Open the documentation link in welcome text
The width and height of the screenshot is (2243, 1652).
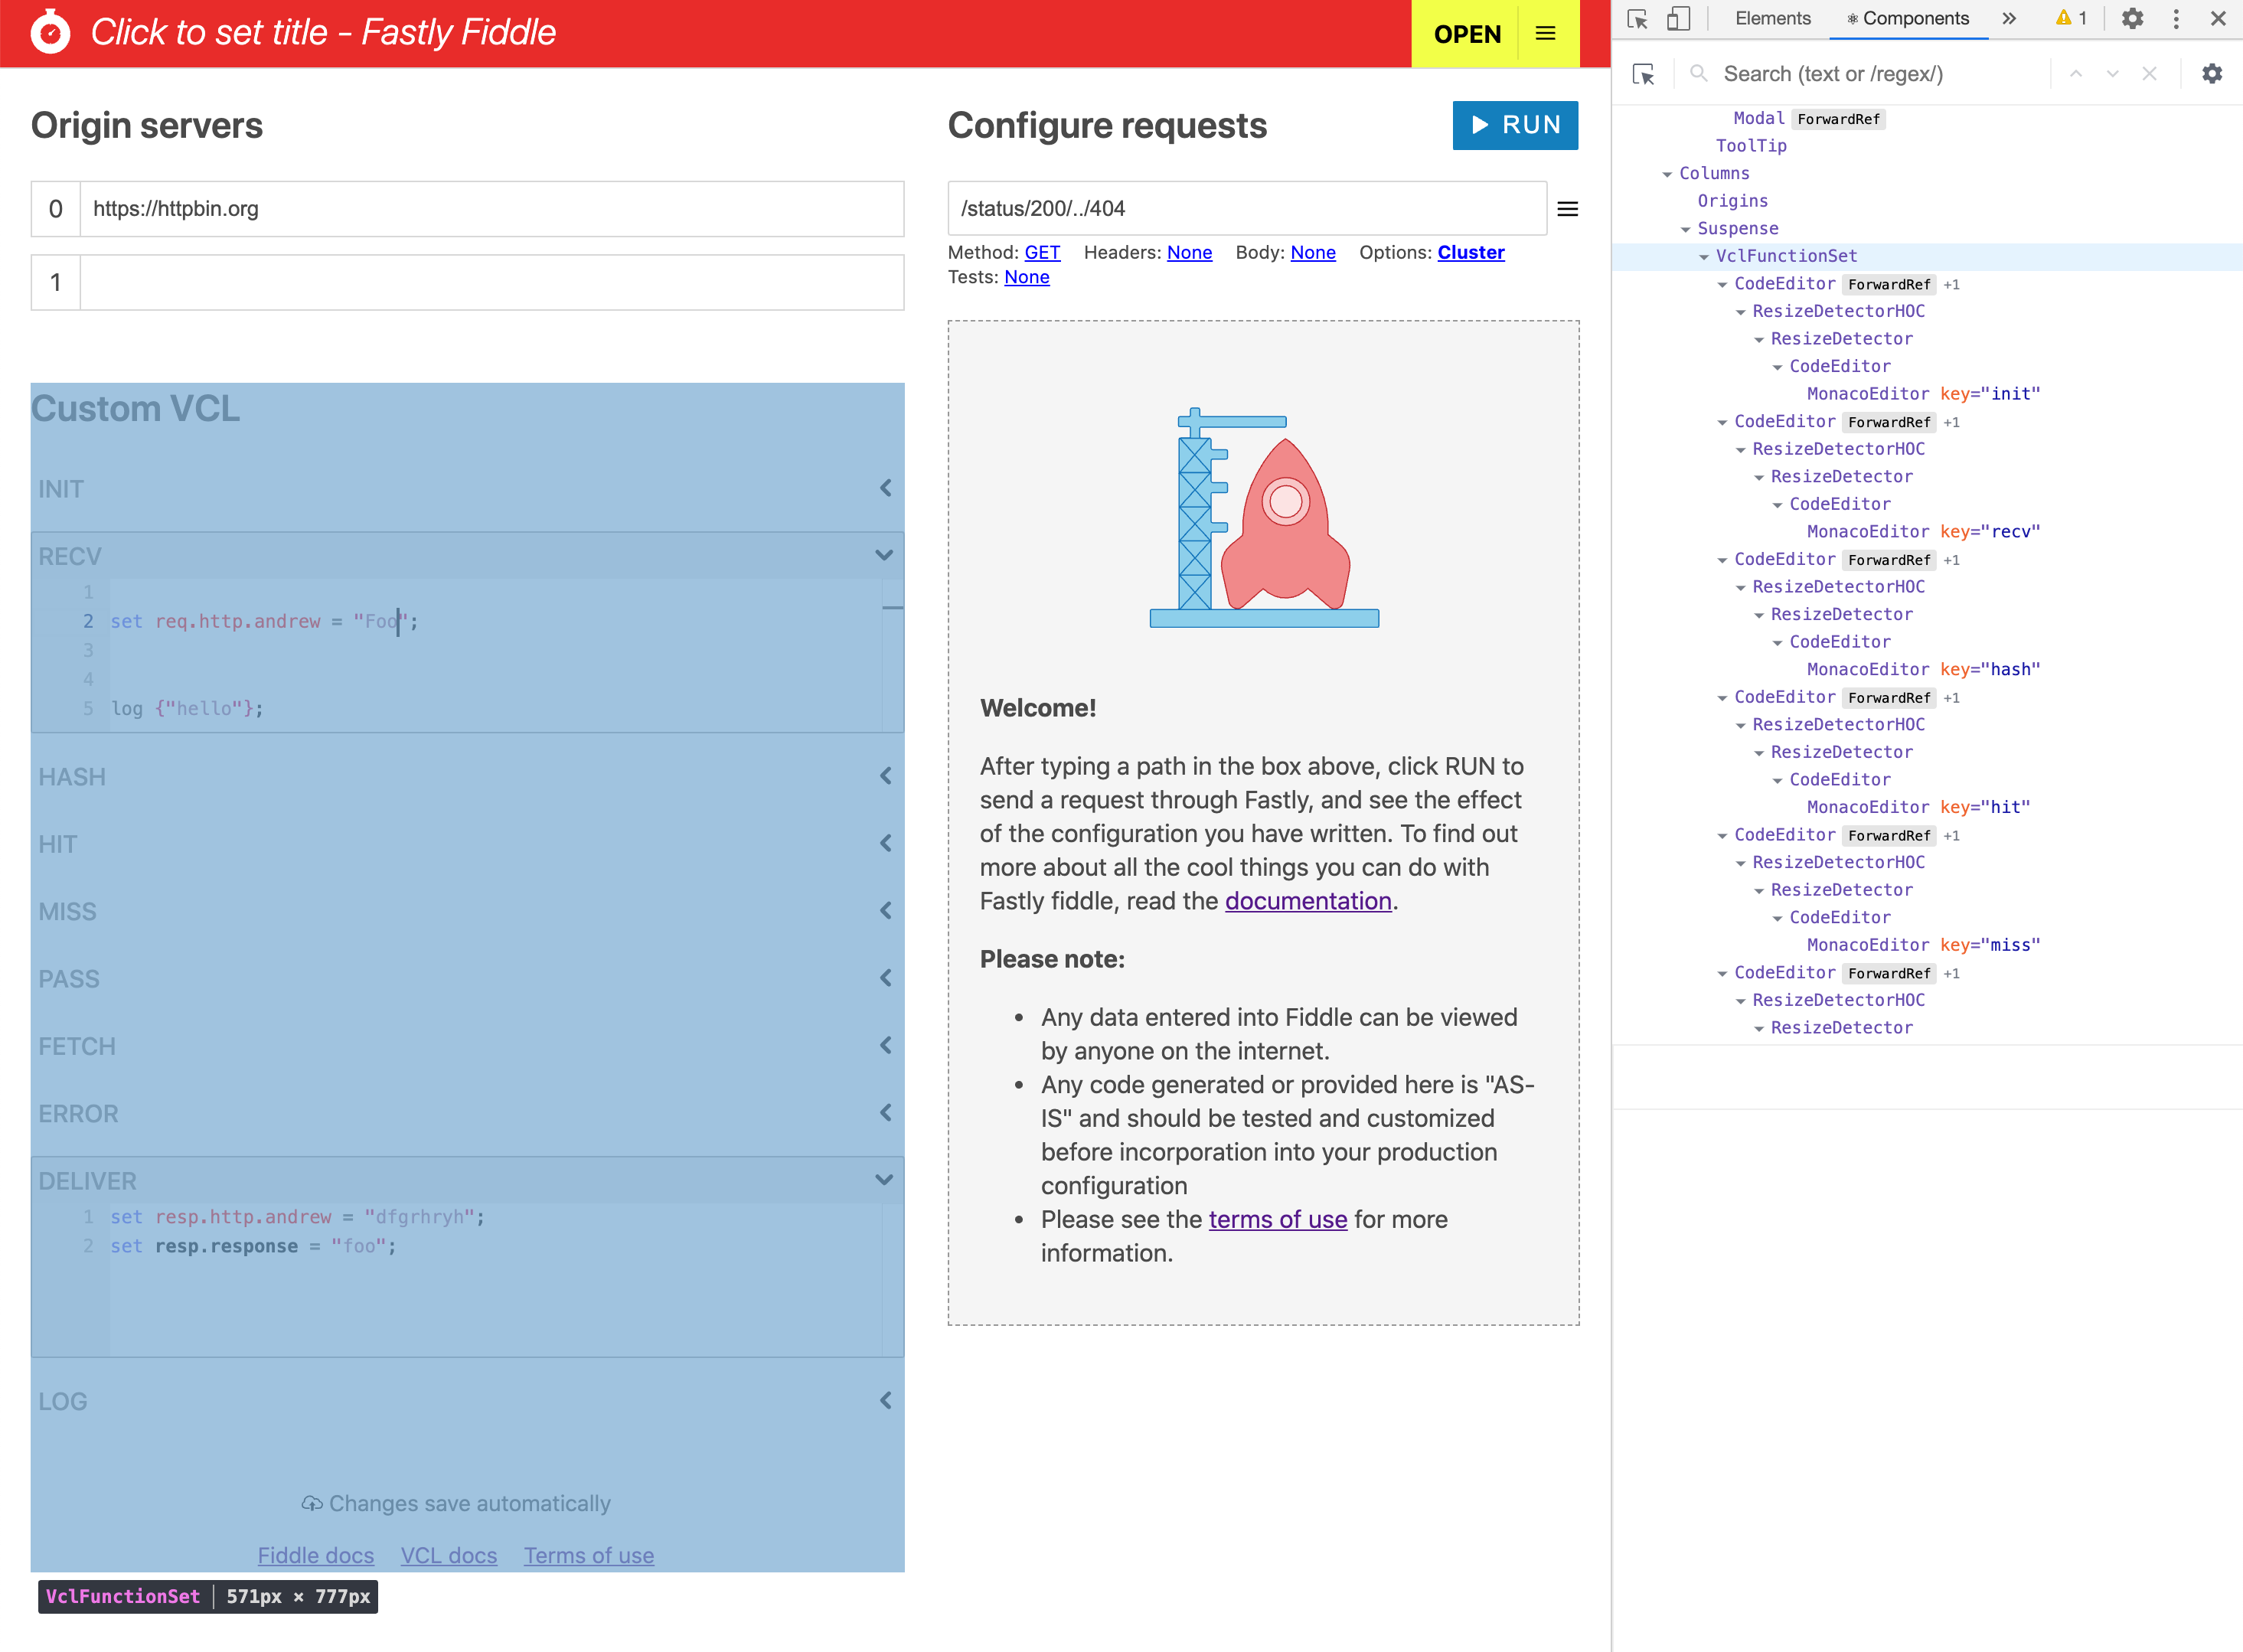pyautogui.click(x=1308, y=901)
